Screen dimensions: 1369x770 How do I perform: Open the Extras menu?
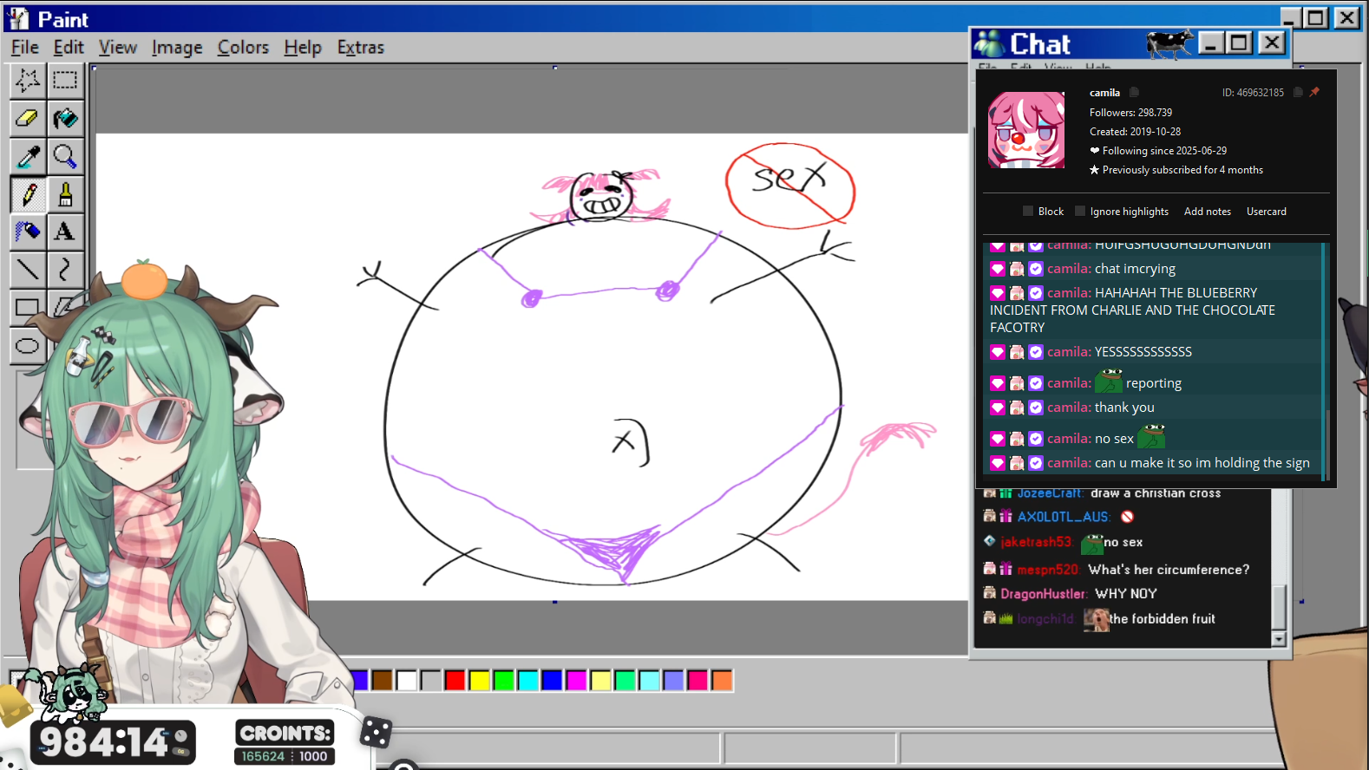360,48
